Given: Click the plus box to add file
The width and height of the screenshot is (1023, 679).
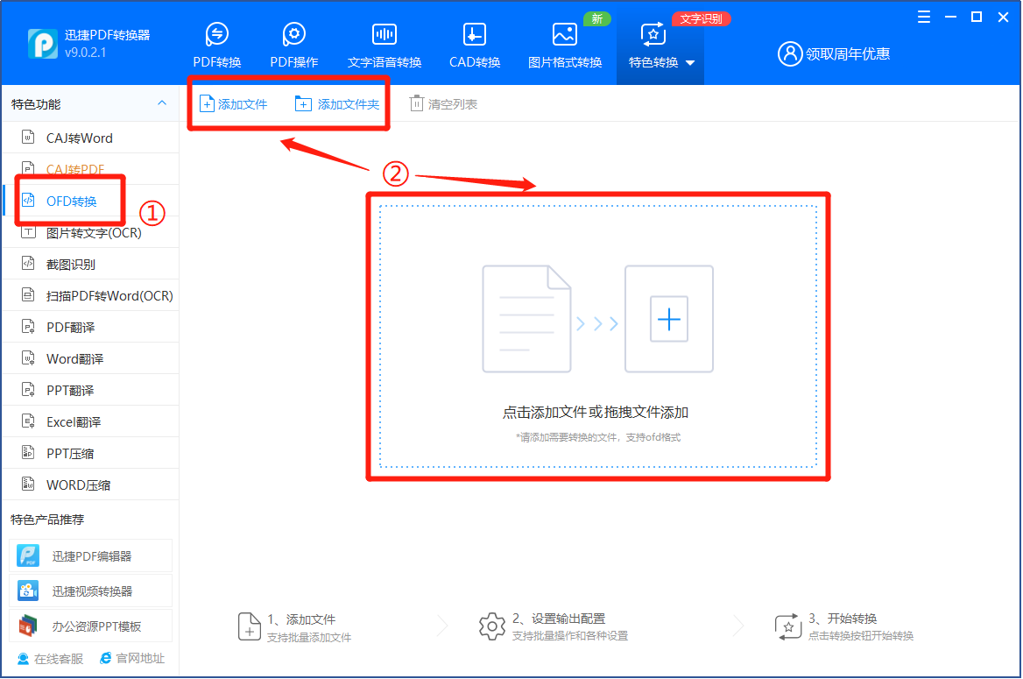Looking at the screenshot, I should click(x=669, y=319).
